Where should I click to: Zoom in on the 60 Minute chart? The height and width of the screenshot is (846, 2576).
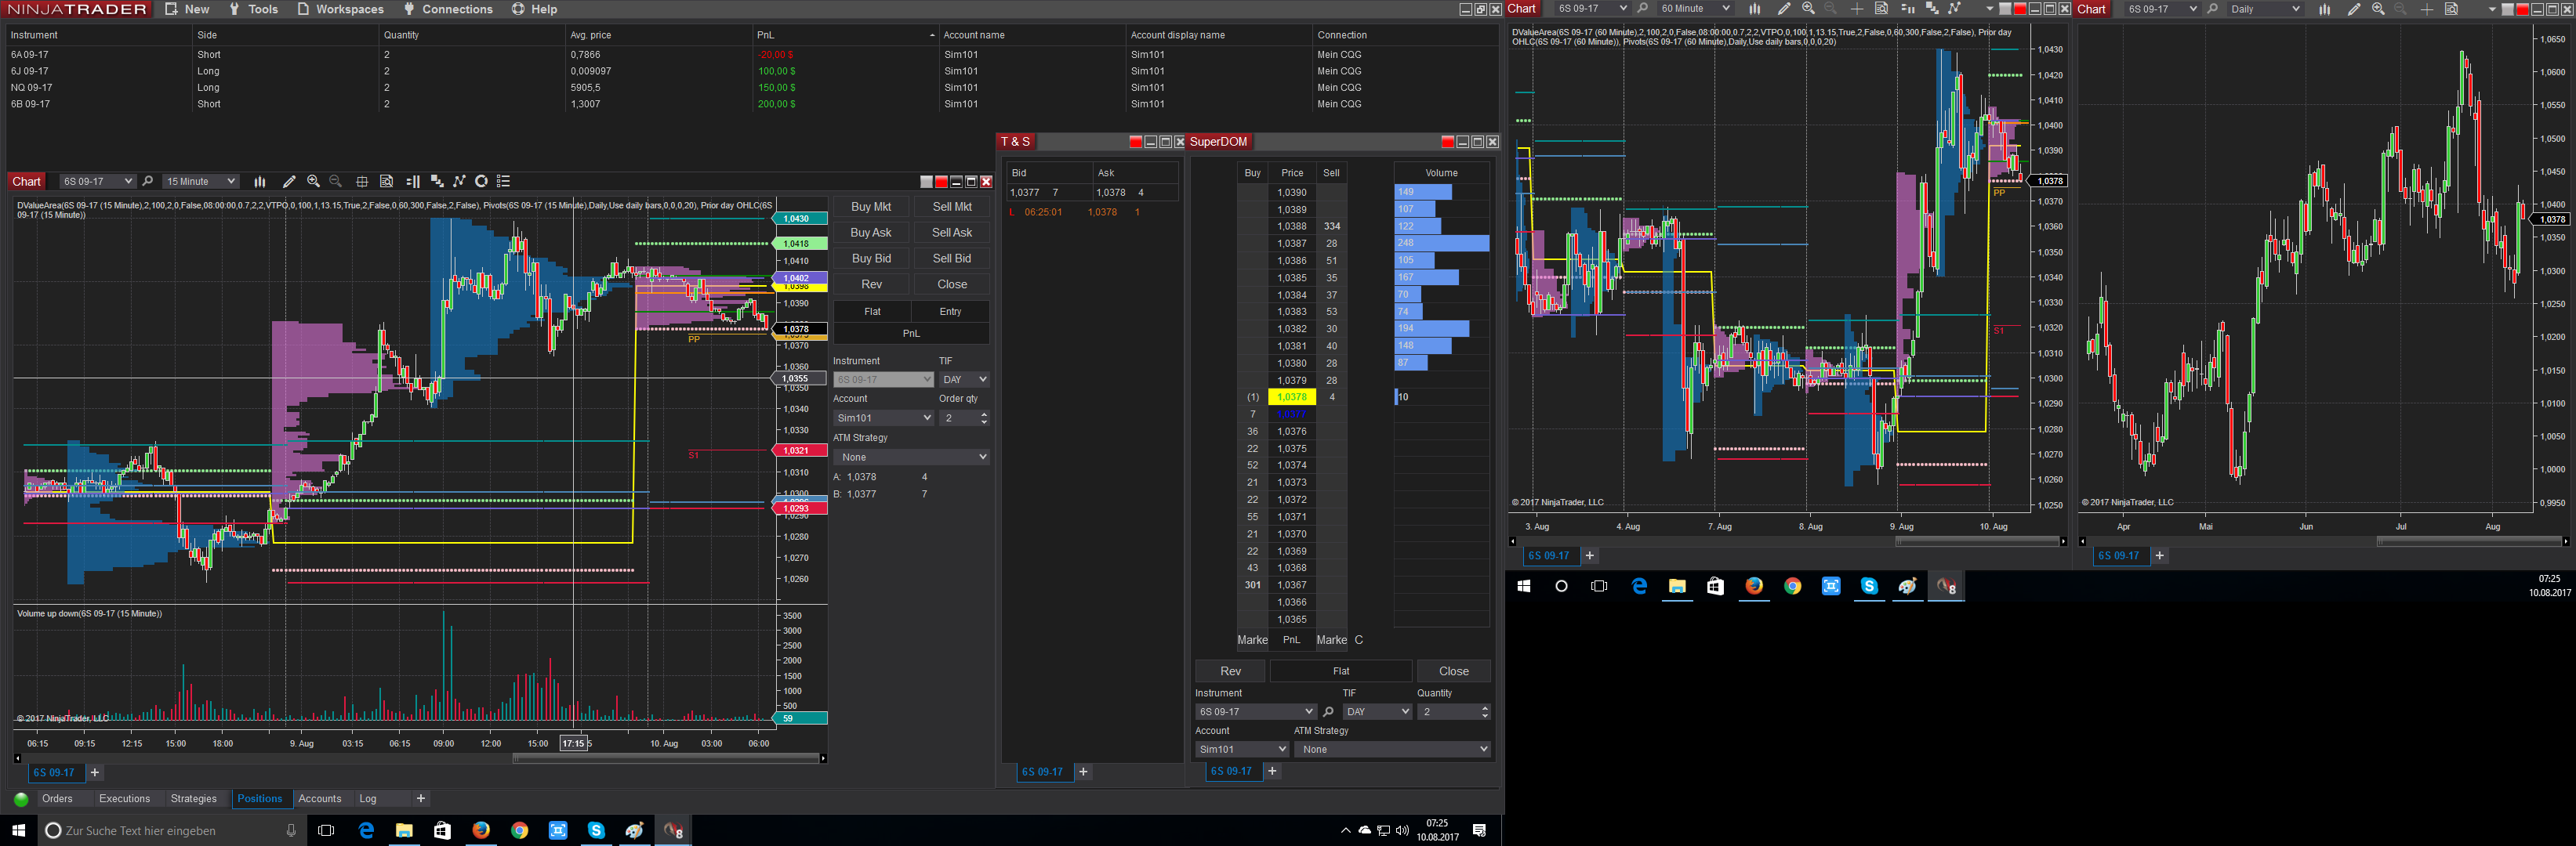(x=1808, y=9)
